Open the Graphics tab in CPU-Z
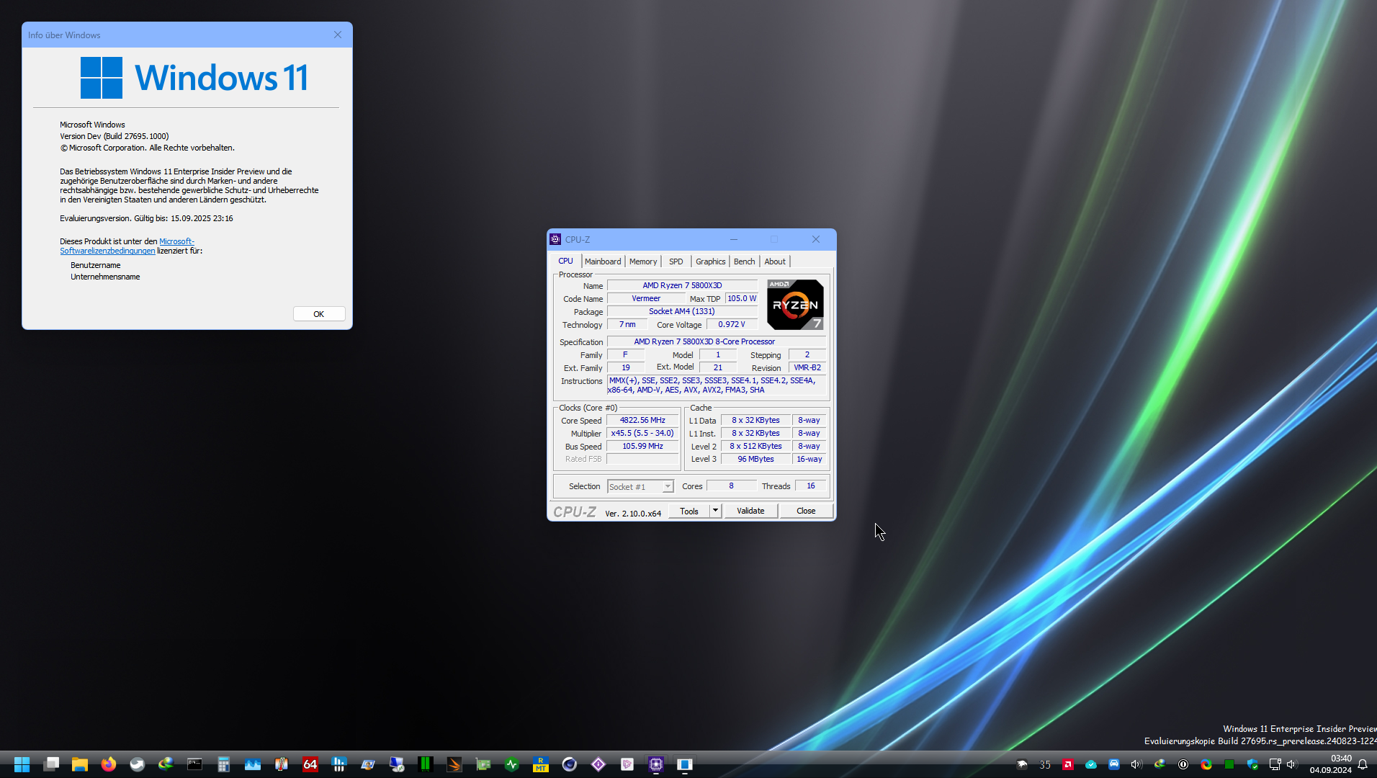 click(x=711, y=261)
